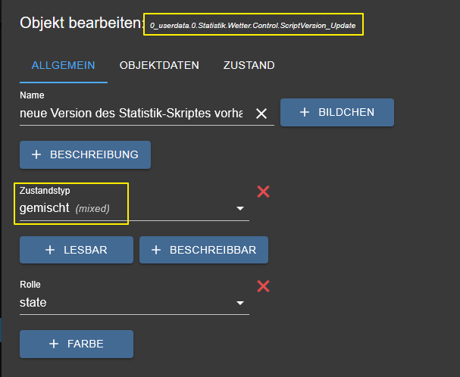Open the Zustandstyp dropdown arrow

(239, 208)
